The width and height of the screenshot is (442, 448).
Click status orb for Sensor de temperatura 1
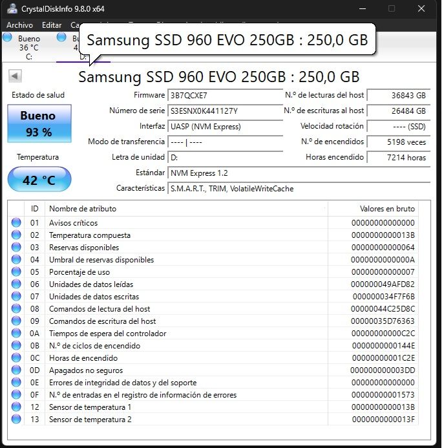16,407
